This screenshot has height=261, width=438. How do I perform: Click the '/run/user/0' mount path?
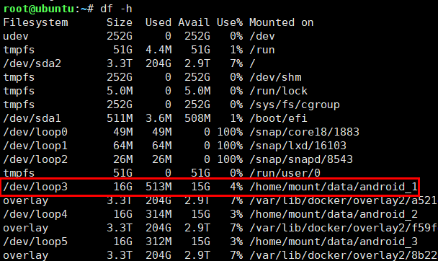click(285, 173)
